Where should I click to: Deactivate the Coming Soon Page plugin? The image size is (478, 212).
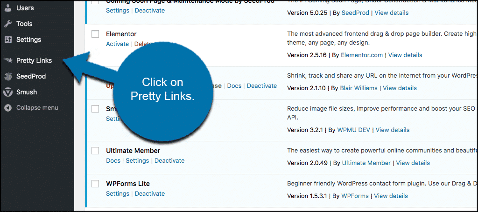(150, 10)
